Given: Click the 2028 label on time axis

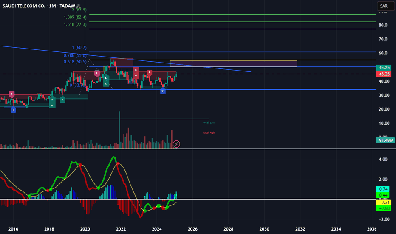Looking at the screenshot, I should (228, 229).
